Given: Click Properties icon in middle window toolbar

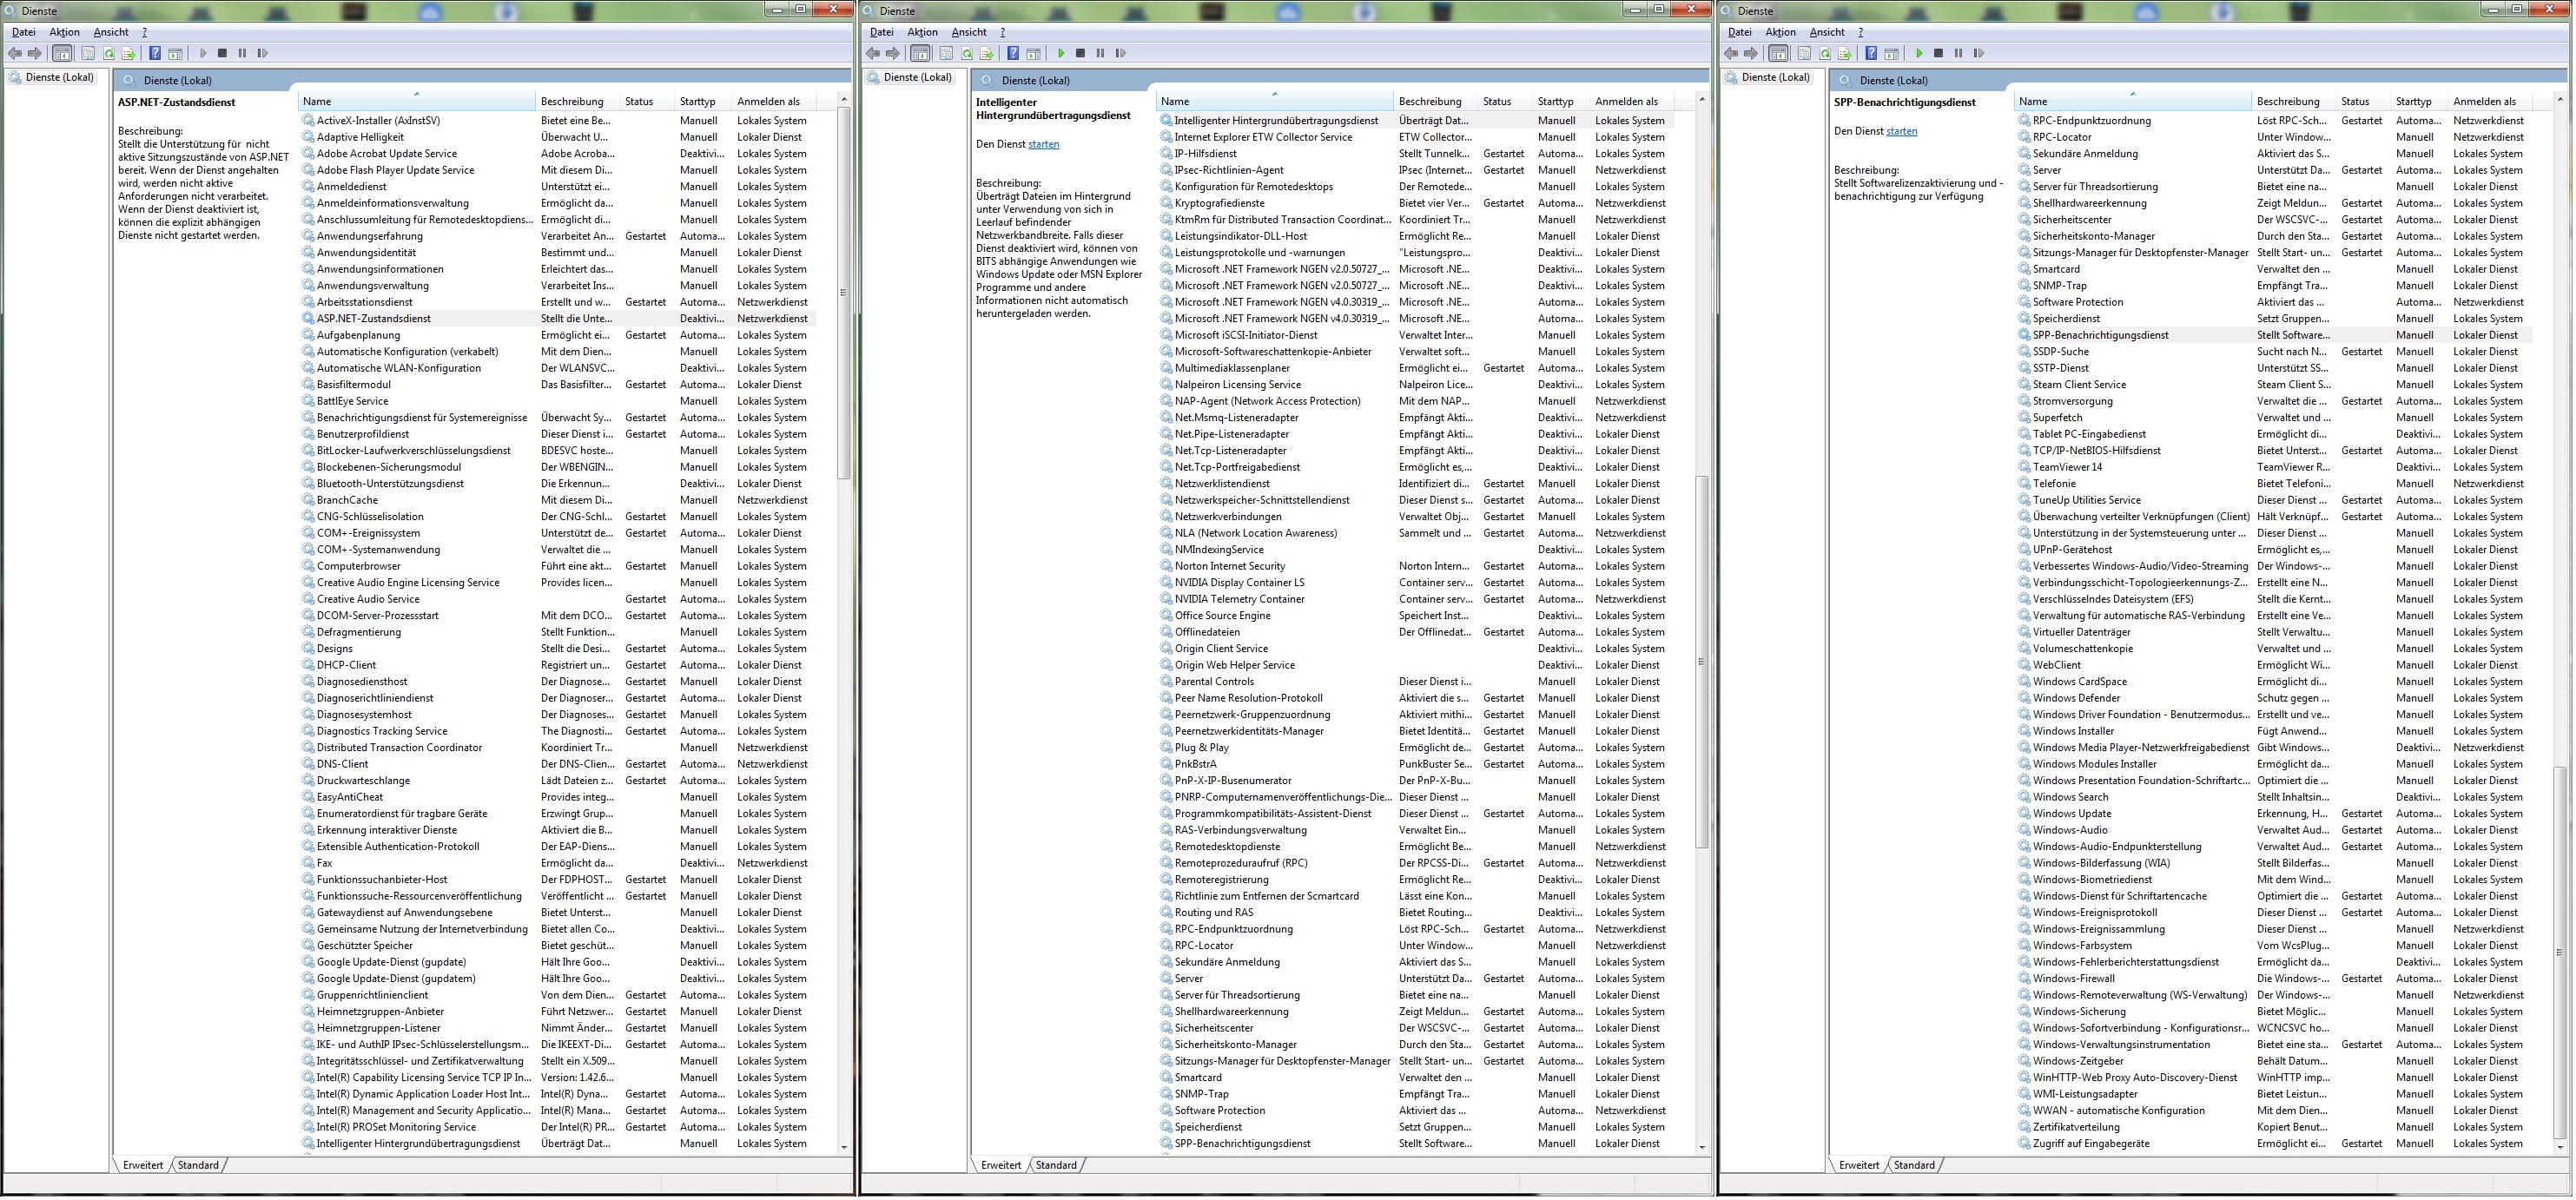Looking at the screenshot, I should pyautogui.click(x=946, y=54).
